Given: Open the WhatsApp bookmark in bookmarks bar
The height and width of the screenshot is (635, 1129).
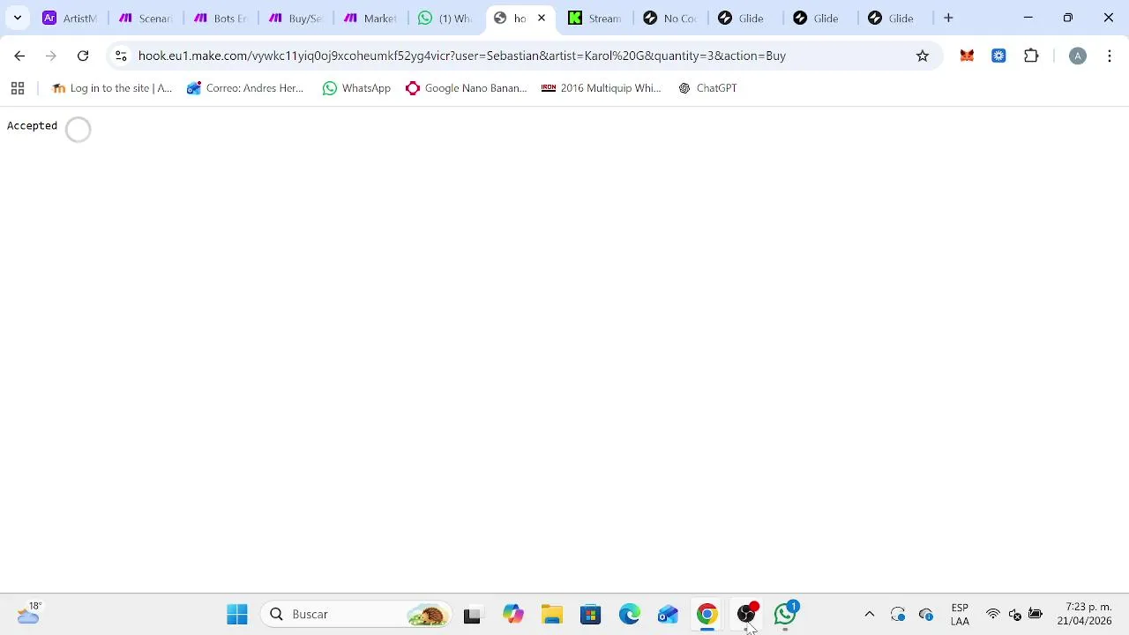Looking at the screenshot, I should click(356, 88).
